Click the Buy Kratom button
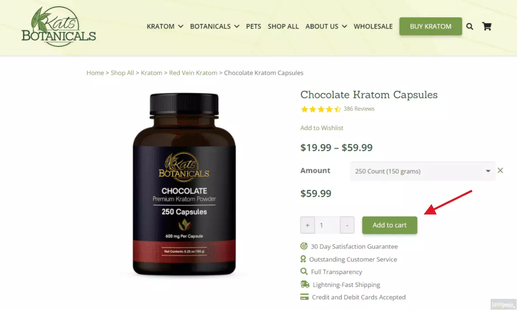Screen dimensions: 517x310 pyautogui.click(x=431, y=26)
